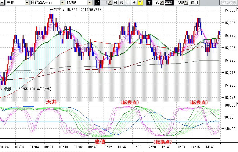Click the 天井 label on oscillator panel
The height and width of the screenshot is (152, 238).
[52, 102]
